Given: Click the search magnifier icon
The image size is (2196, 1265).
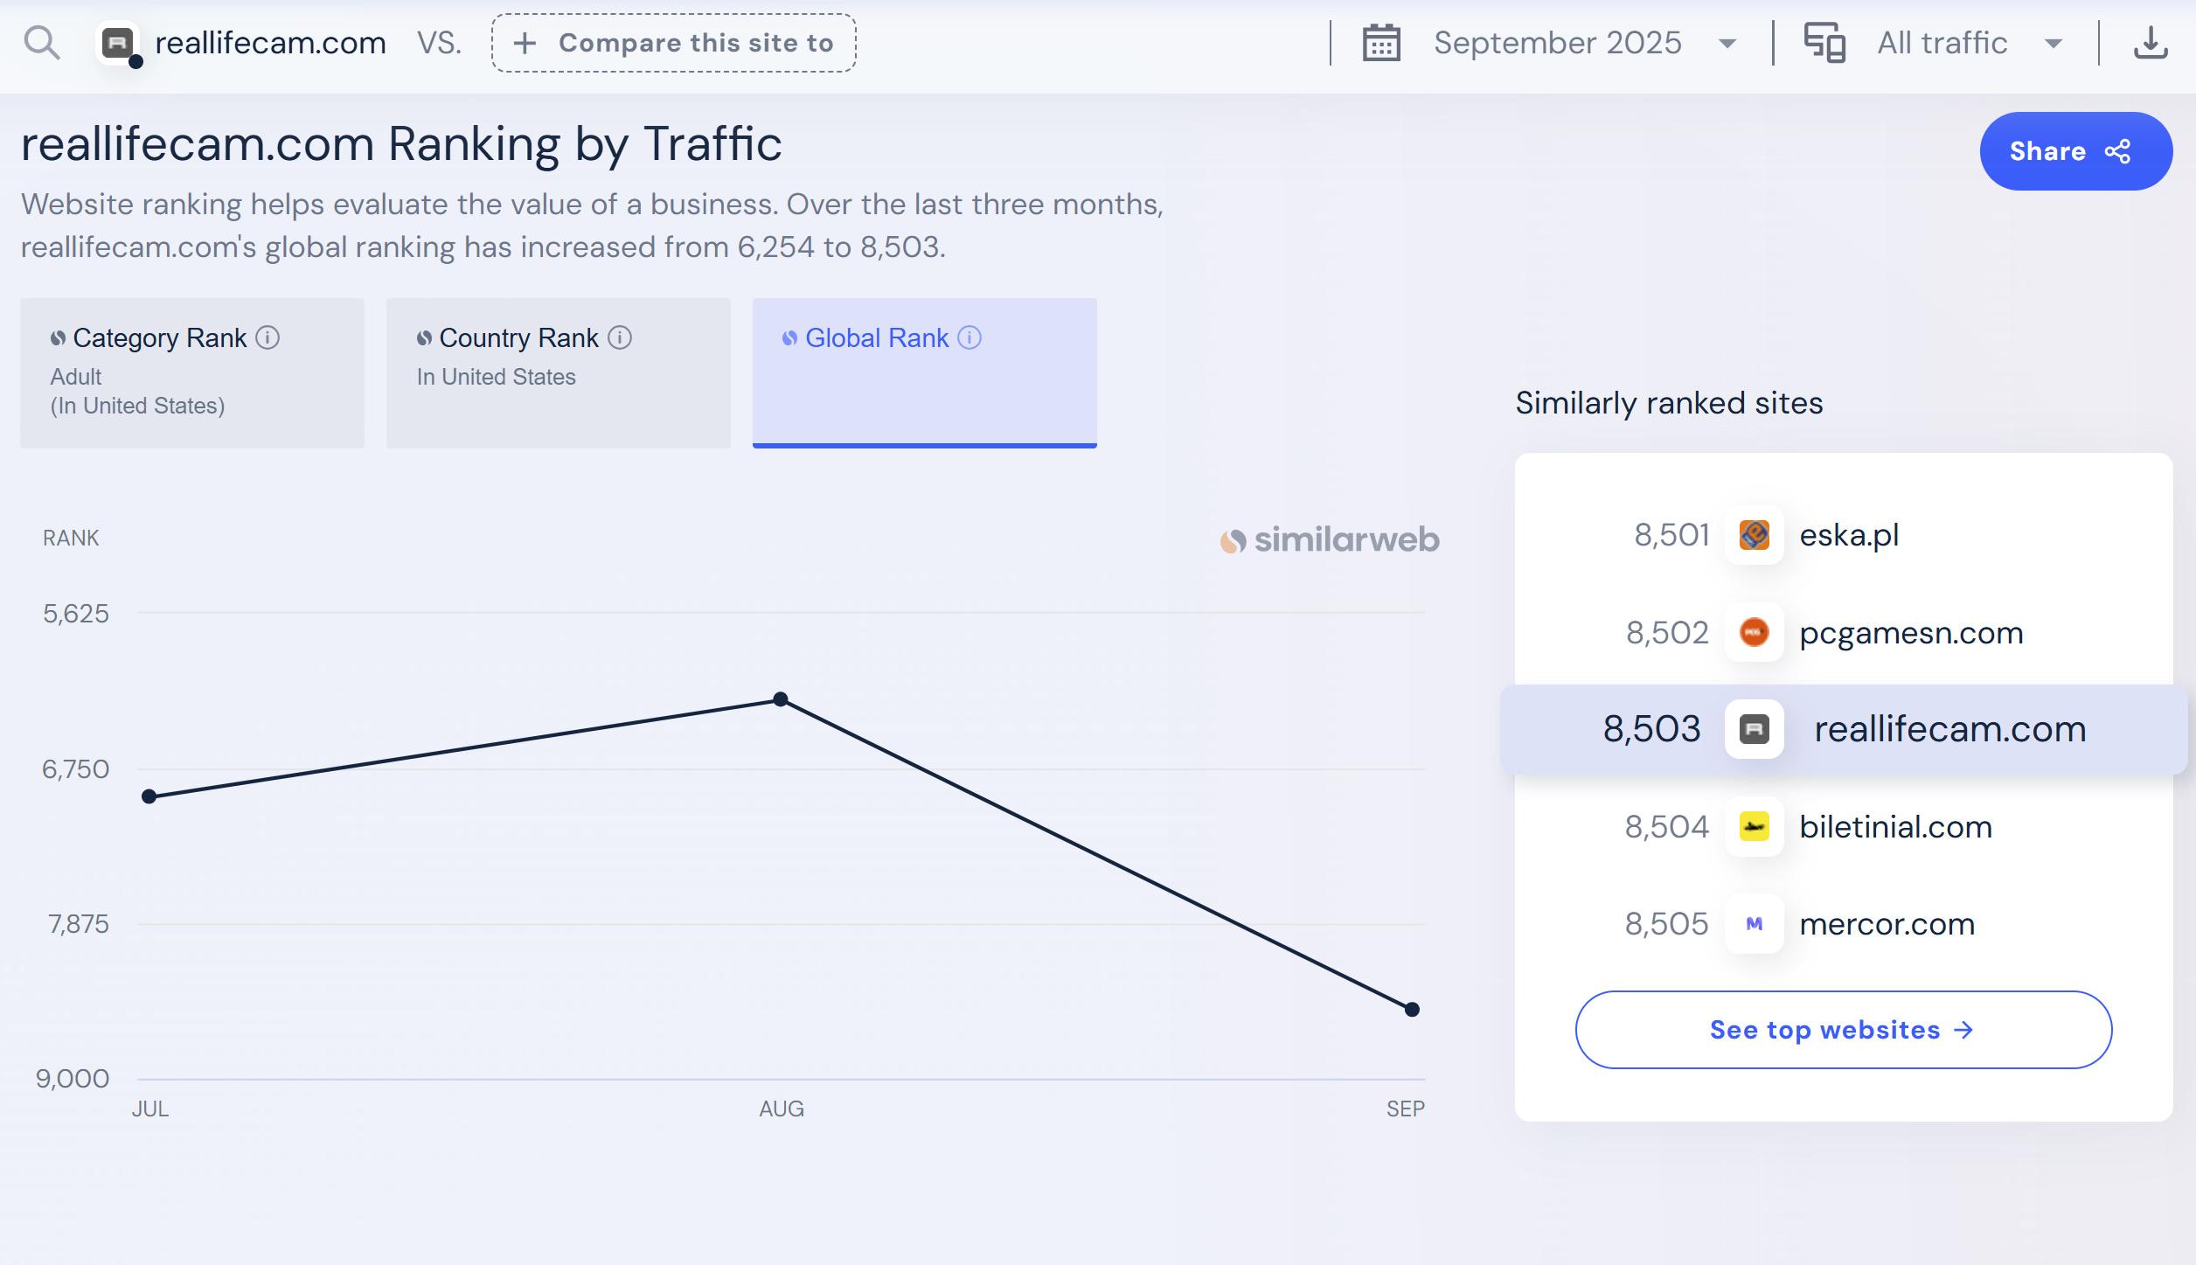Looking at the screenshot, I should click(41, 42).
